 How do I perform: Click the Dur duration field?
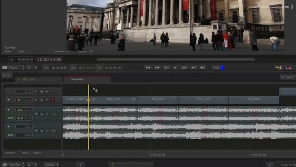tap(113, 68)
